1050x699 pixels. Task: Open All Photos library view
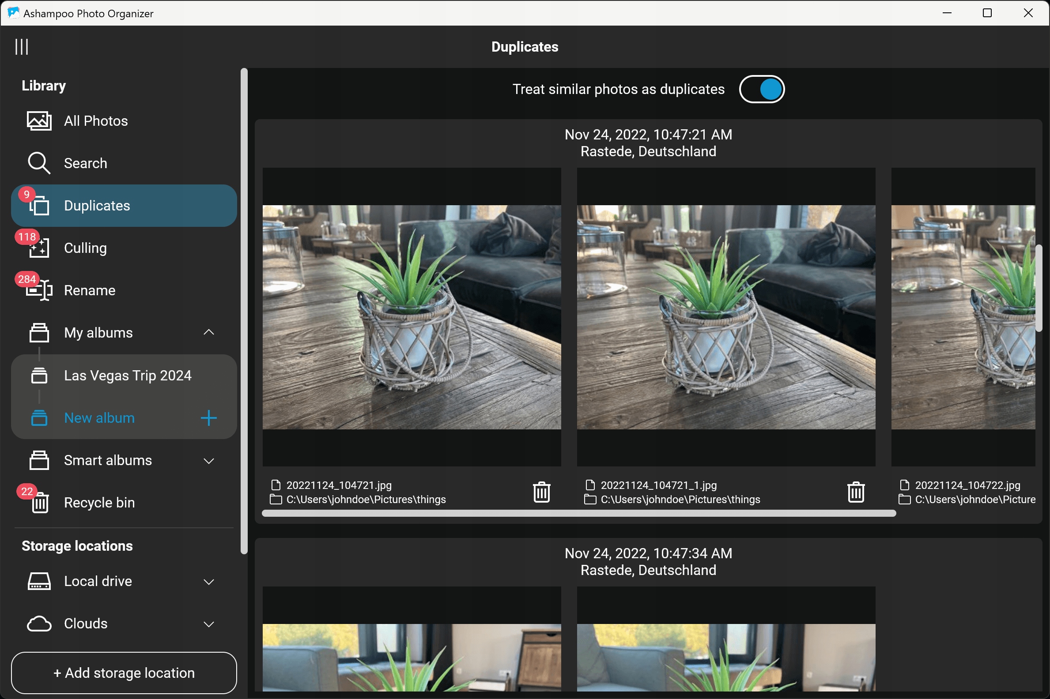[95, 121]
